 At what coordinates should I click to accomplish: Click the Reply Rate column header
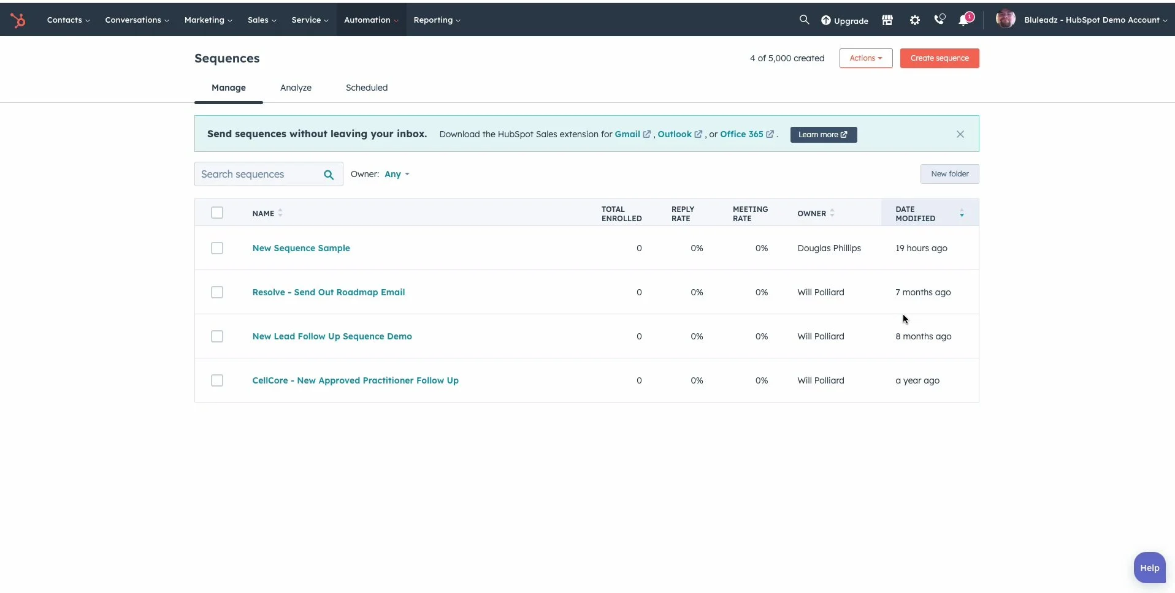(x=683, y=213)
